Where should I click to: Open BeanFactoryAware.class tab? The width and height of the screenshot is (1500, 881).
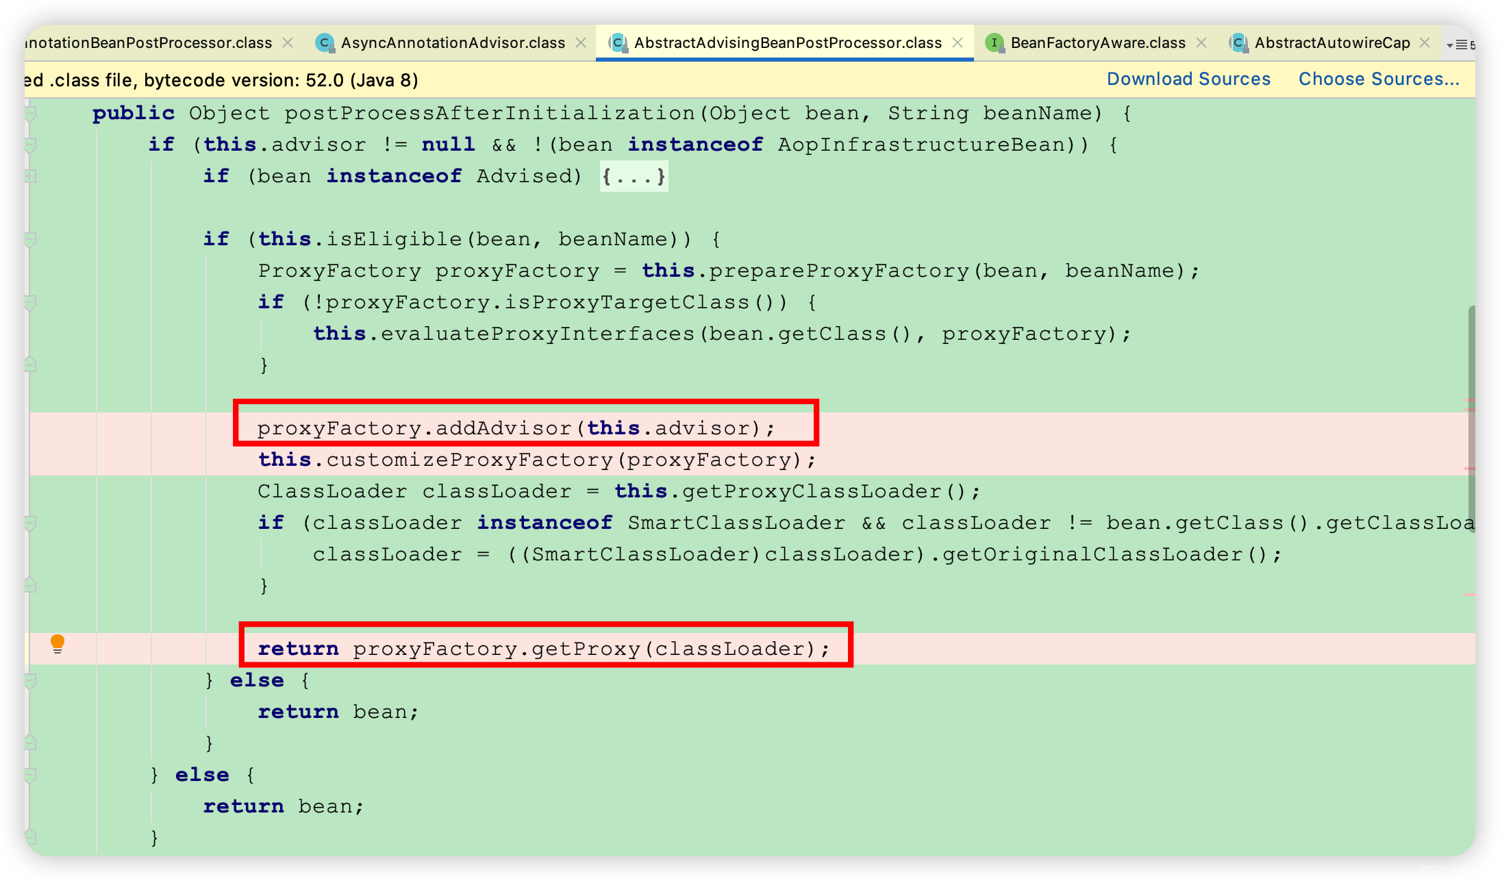pos(1098,43)
